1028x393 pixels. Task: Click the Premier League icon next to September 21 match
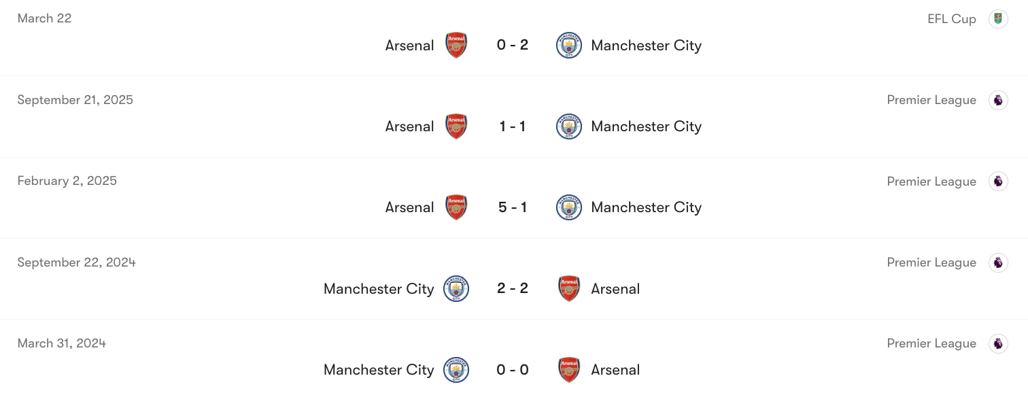point(998,99)
